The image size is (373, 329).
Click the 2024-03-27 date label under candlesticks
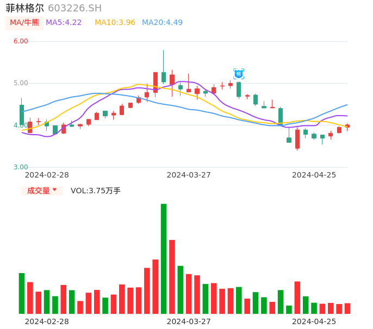tap(189, 175)
